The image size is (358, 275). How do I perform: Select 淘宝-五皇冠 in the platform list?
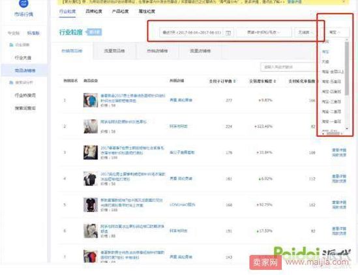tap(331, 81)
